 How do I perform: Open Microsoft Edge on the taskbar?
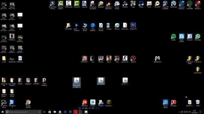65,112
